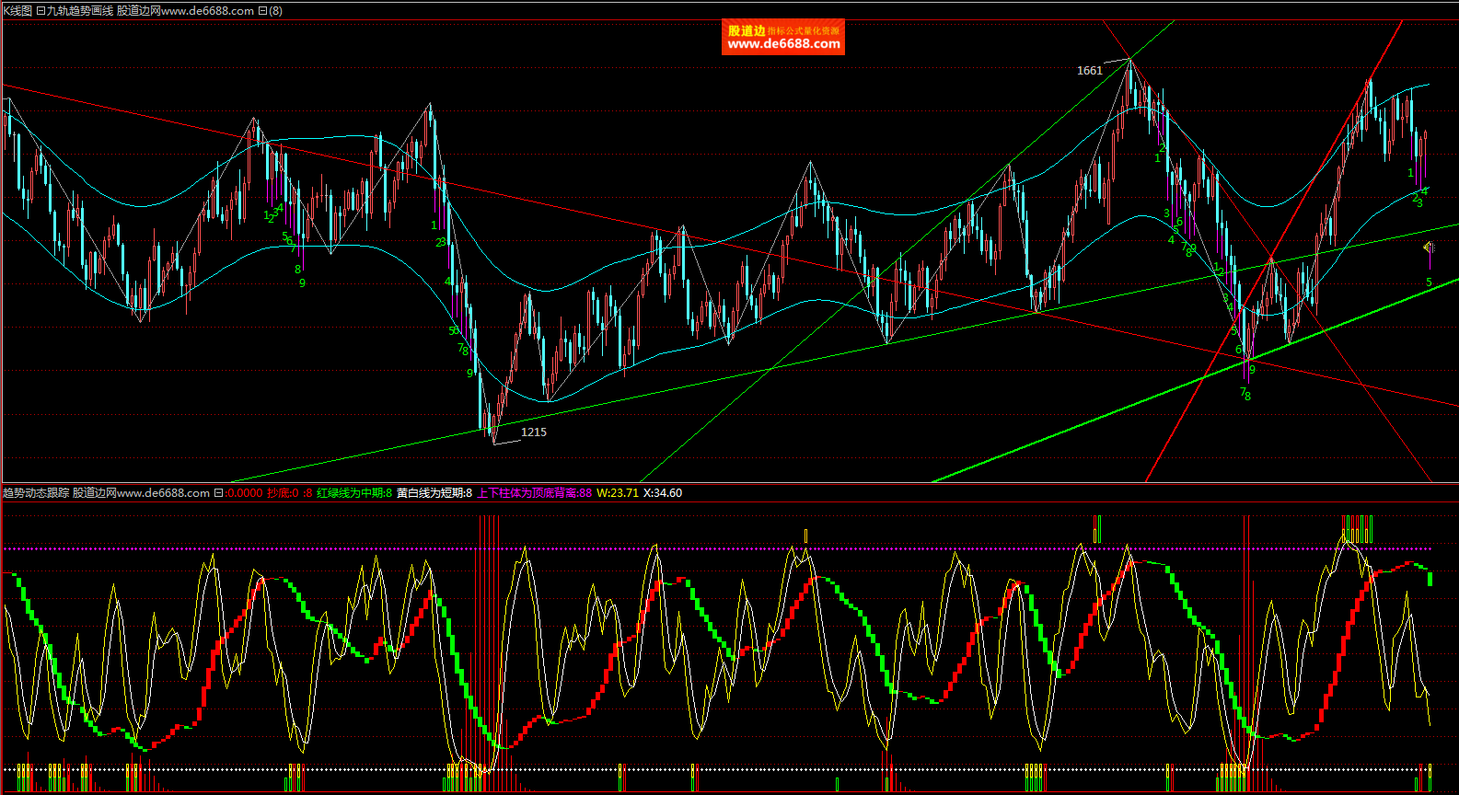Click the red :0.0000 value in indicator header

244,493
